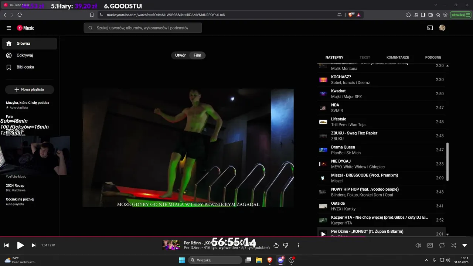
Task: Open the 2024 Recap playlist
Action: (16, 188)
